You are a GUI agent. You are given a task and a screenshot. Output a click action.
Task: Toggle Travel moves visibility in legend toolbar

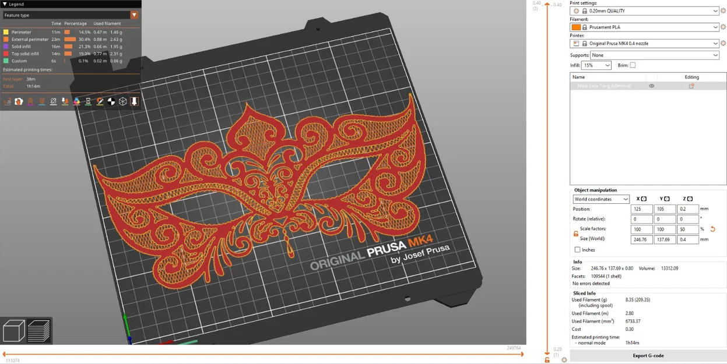(8, 101)
